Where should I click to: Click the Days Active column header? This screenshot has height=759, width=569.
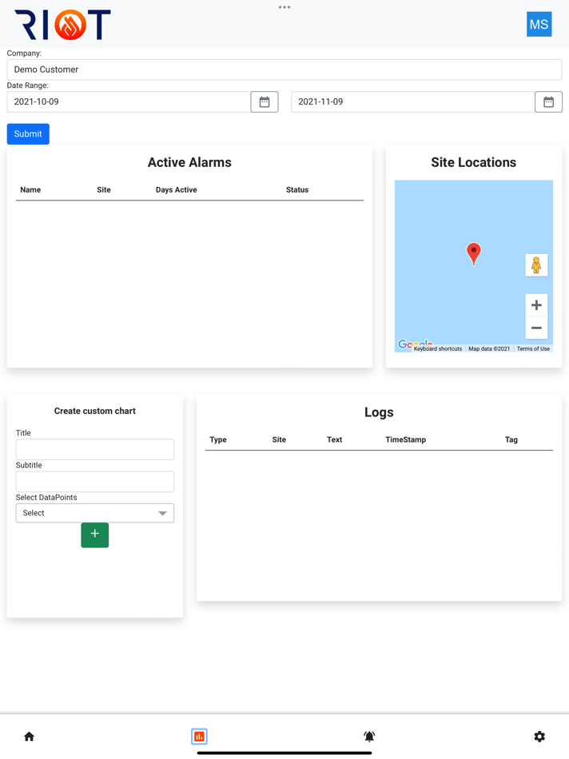177,190
